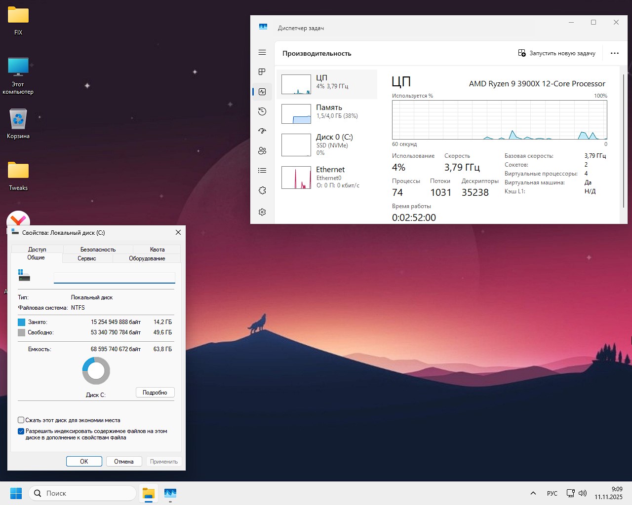This screenshot has height=505, width=632.
Task: Open Task Manager settings gear
Action: pyautogui.click(x=262, y=212)
